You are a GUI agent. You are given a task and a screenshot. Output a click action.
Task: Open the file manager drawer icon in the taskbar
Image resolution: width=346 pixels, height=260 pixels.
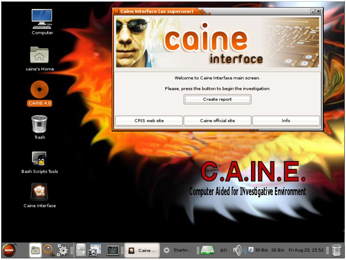point(35,249)
